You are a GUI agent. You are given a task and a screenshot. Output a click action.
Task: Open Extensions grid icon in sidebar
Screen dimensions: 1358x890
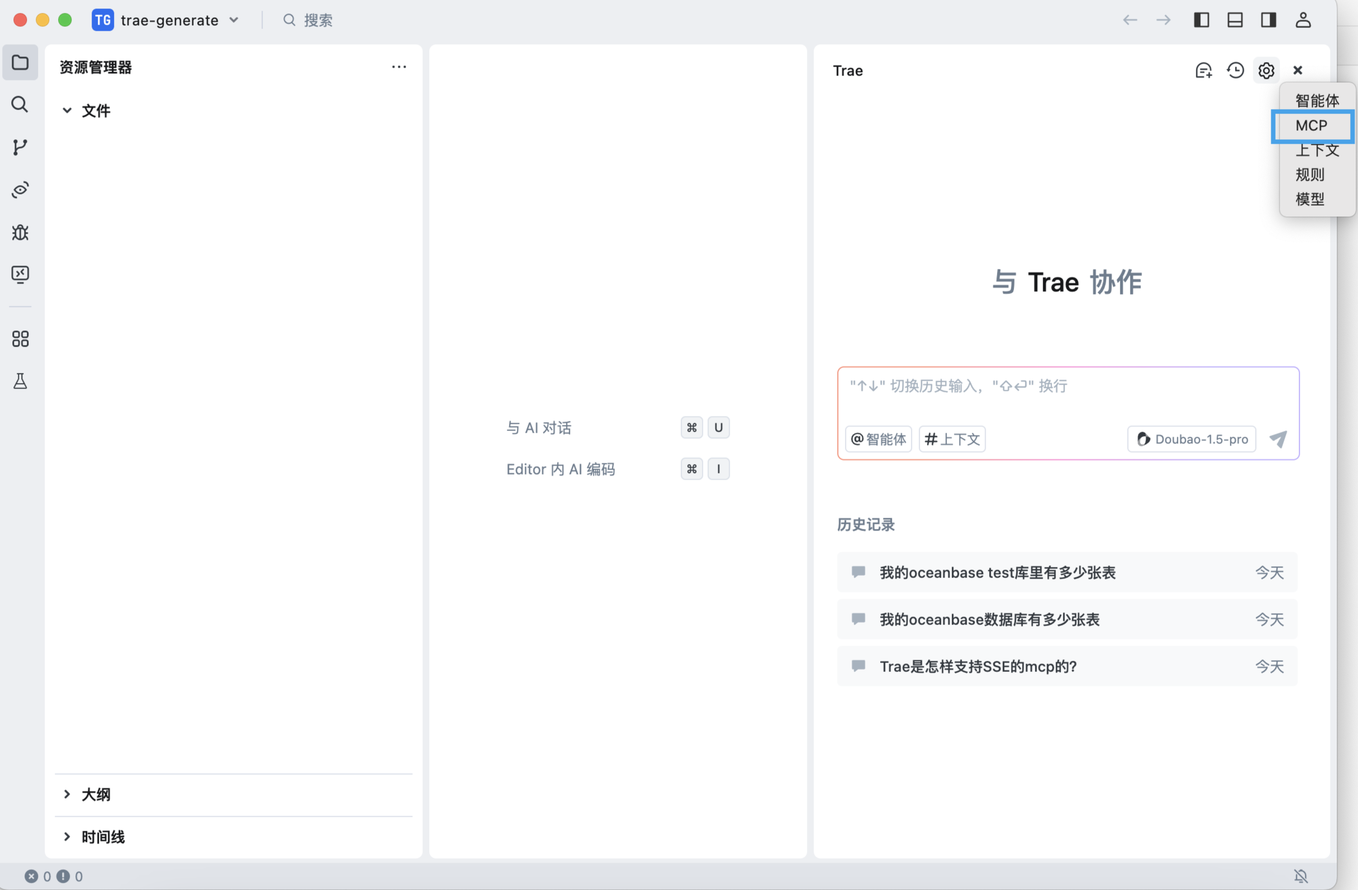pyautogui.click(x=20, y=339)
